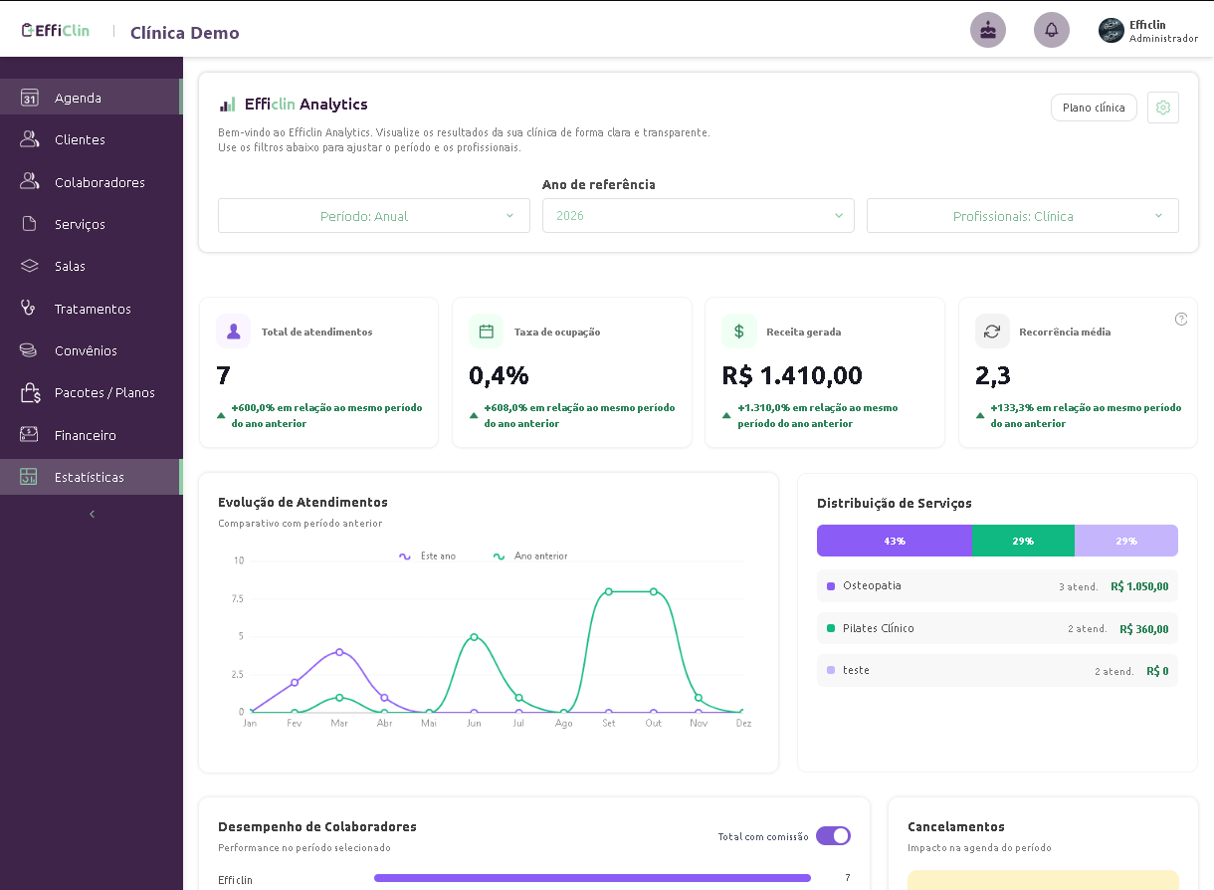Open the 2026 reference year dropdown

click(699, 216)
